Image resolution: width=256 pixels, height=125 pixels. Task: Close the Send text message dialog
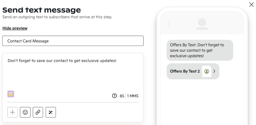point(251,5)
